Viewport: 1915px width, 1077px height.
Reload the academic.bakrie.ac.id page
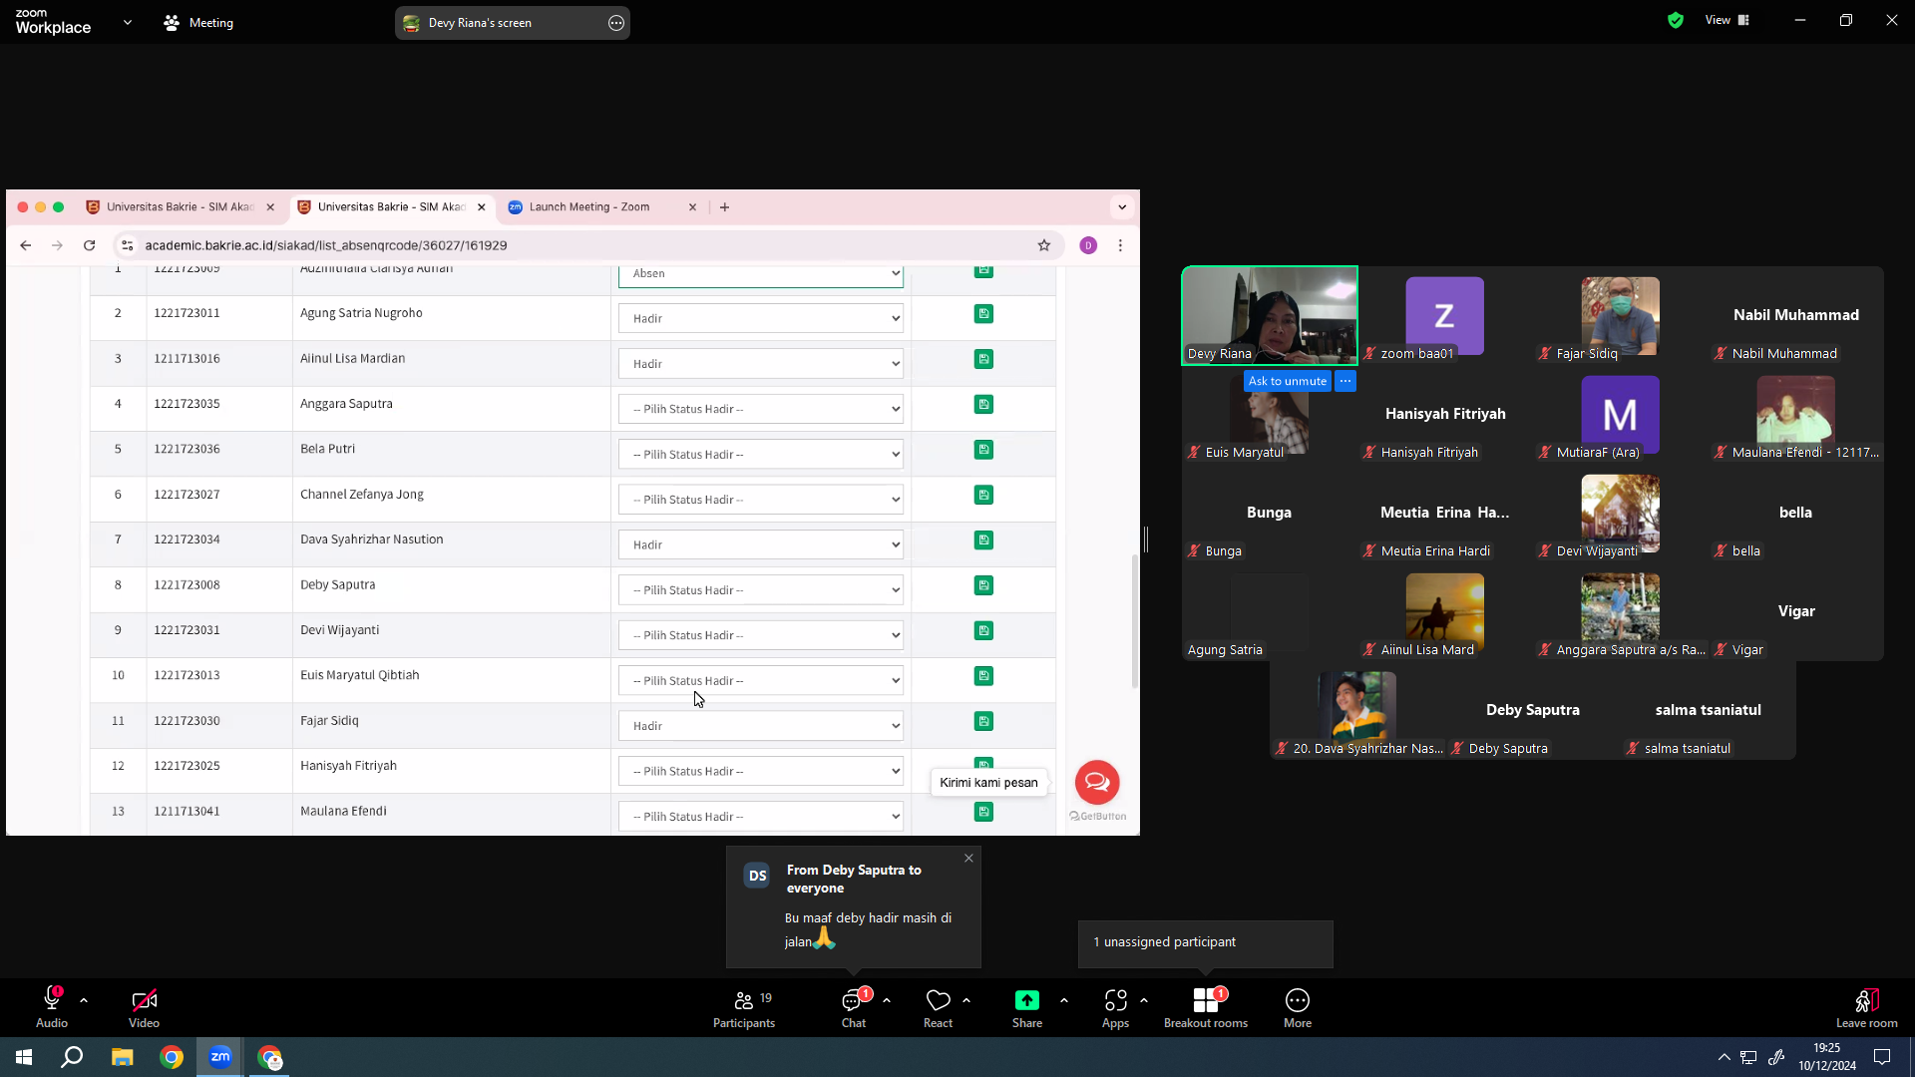tap(90, 245)
